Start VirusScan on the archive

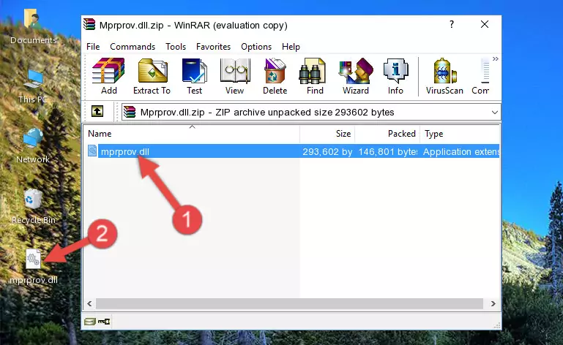coord(444,77)
